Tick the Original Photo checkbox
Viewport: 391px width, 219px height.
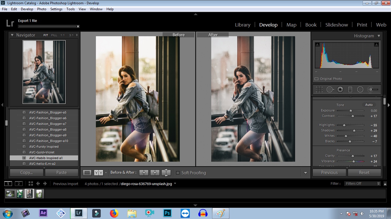[316, 79]
